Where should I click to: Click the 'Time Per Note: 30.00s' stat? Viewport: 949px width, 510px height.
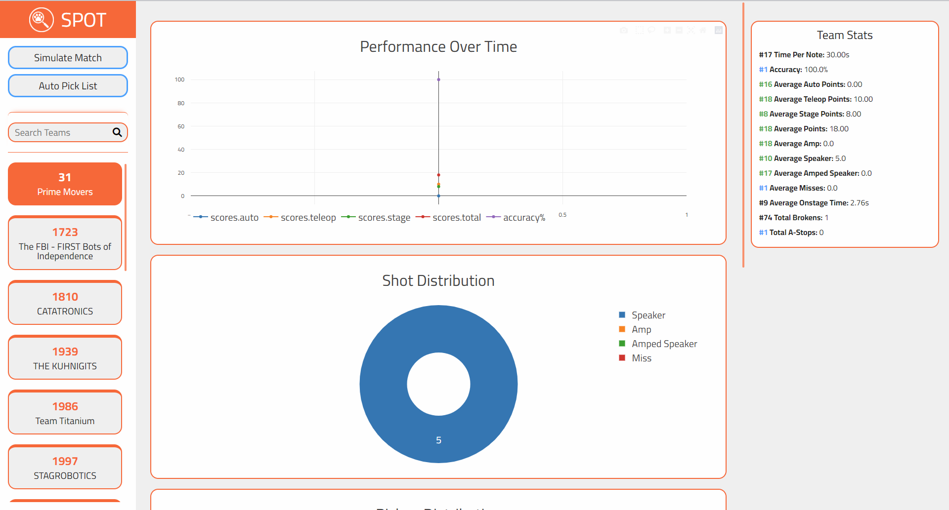[x=804, y=55]
